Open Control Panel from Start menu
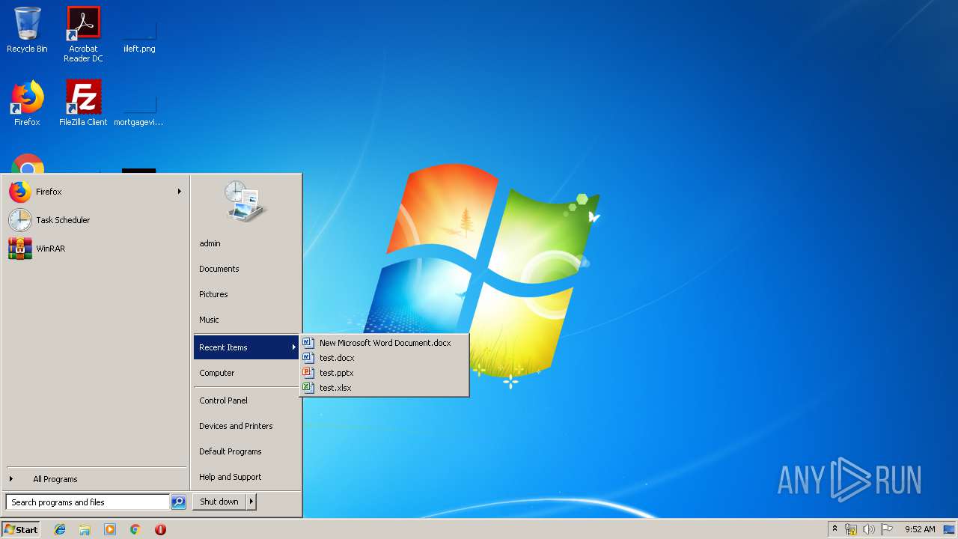 click(x=246, y=401)
